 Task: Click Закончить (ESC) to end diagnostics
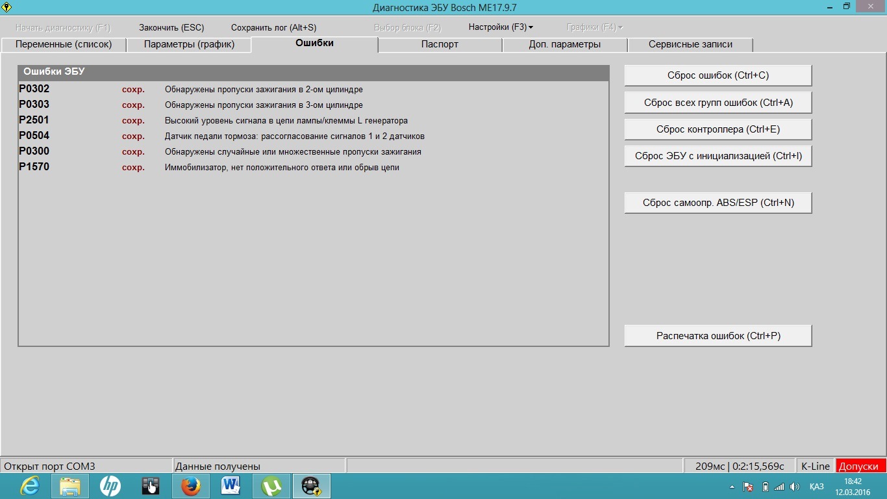(x=171, y=27)
